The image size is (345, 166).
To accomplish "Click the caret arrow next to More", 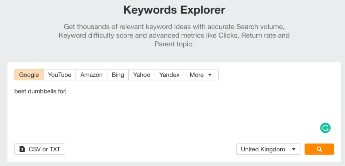I will point(210,75).
